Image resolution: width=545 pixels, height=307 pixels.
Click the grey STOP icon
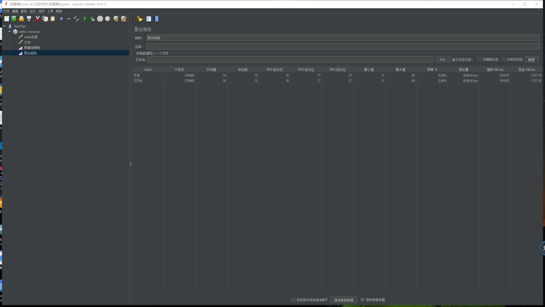(x=100, y=19)
